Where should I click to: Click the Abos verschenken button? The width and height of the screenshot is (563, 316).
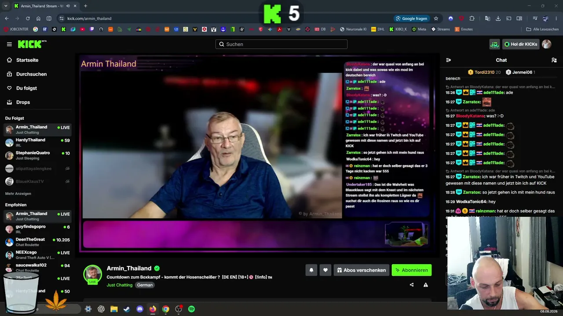[x=362, y=270]
